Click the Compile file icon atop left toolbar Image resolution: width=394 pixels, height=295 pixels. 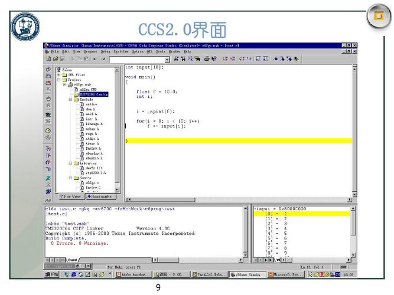click(x=48, y=69)
